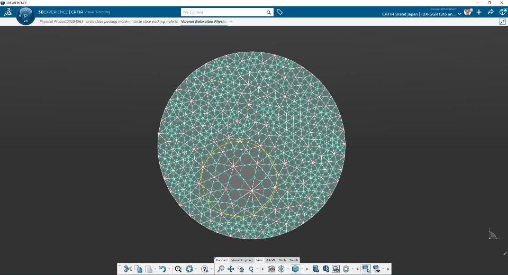
Task: Click the share arrow icon
Action: tap(491, 12)
